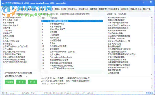Select row numbered 10 in the poem table
Screen dimensions: 155x95
[72, 46]
